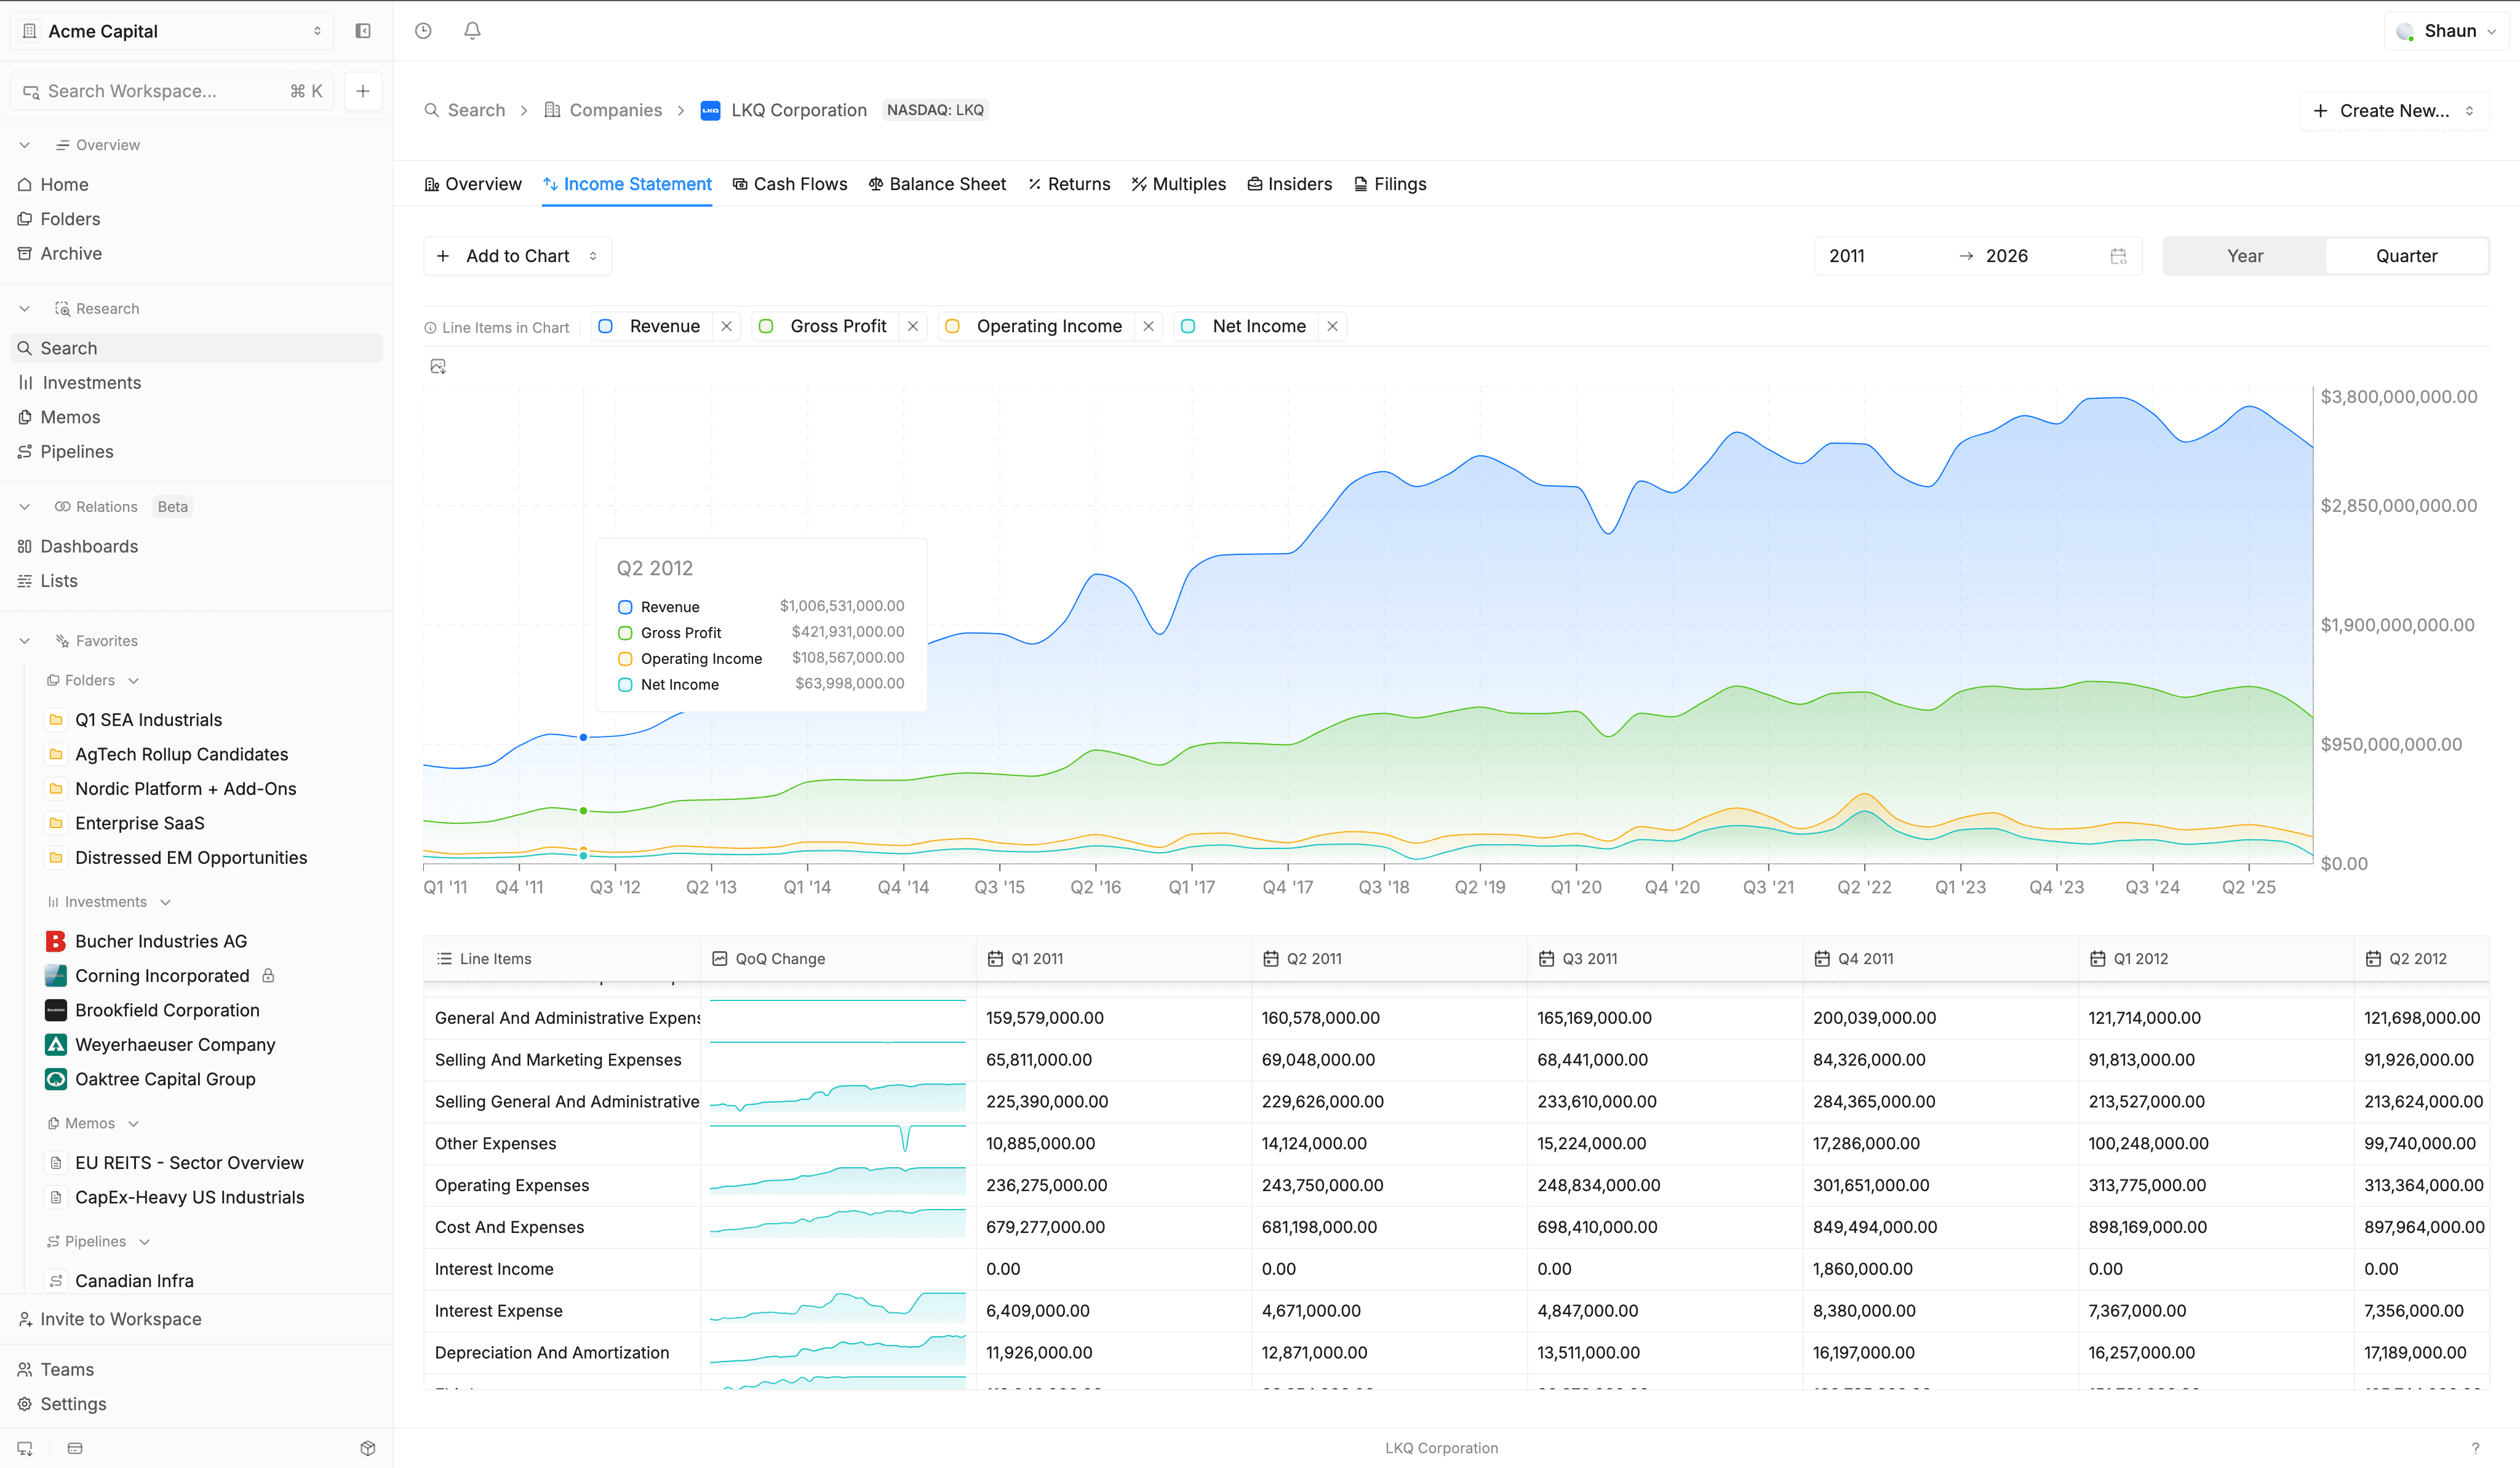
Task: Open the Add to Chart dropdown
Action: click(517, 256)
